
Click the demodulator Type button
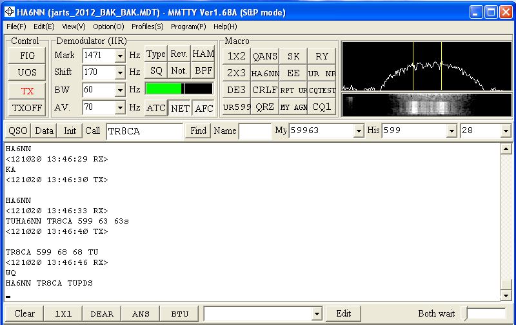pos(156,54)
